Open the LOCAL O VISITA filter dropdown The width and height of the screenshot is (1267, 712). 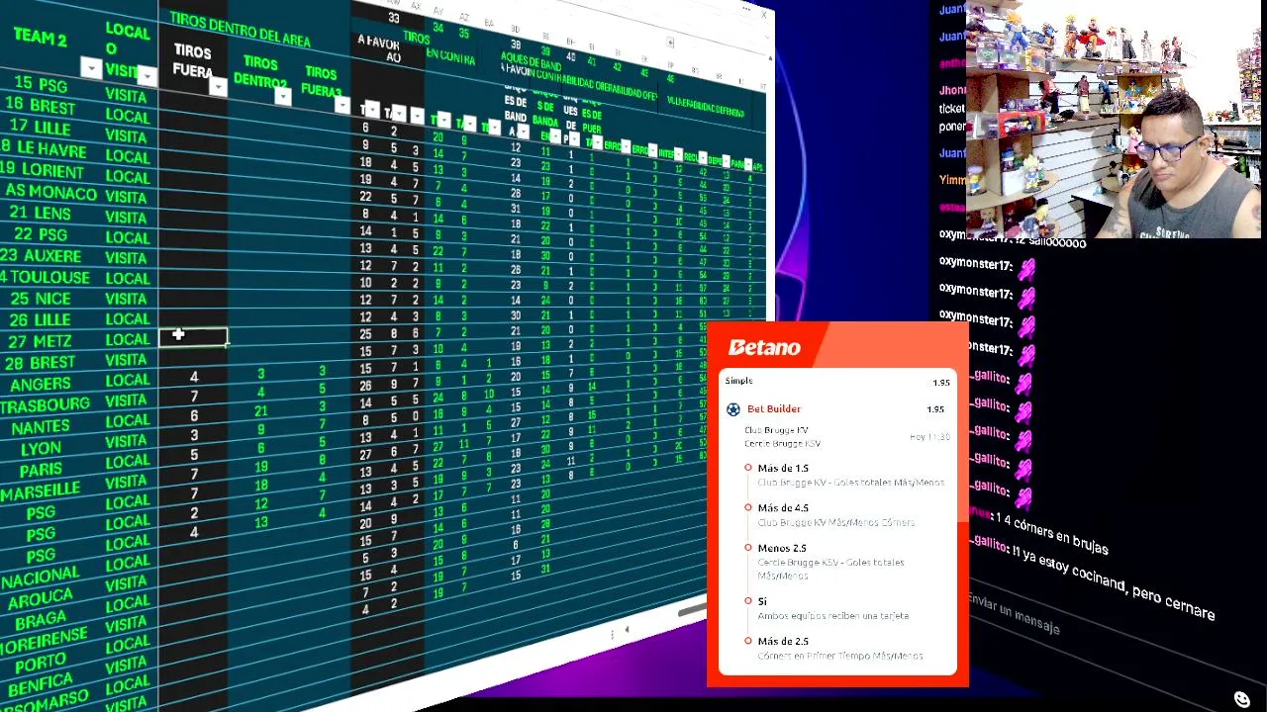click(x=146, y=75)
